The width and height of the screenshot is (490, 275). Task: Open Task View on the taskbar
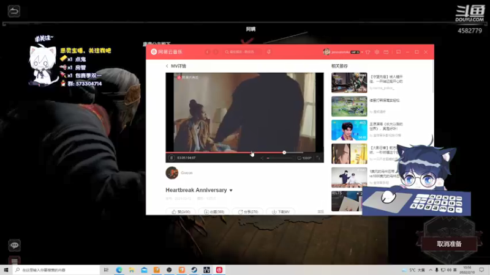click(106, 270)
